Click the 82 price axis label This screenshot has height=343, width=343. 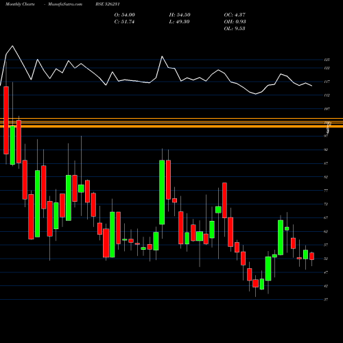326,177
